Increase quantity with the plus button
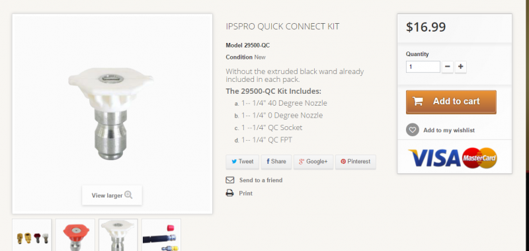This screenshot has height=251, width=529. [x=460, y=67]
